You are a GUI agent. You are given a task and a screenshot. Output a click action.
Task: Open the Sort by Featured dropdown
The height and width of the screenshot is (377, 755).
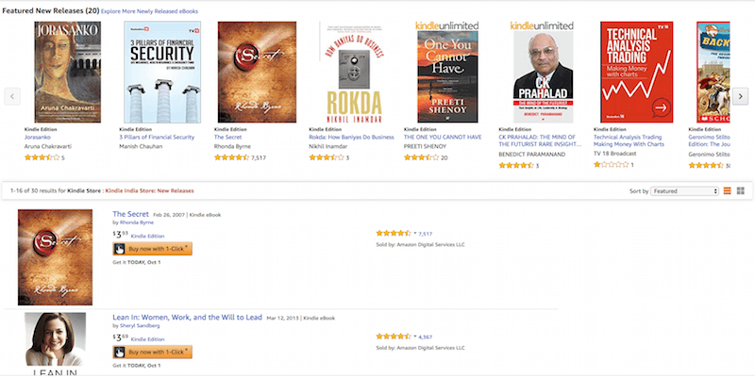[684, 191]
